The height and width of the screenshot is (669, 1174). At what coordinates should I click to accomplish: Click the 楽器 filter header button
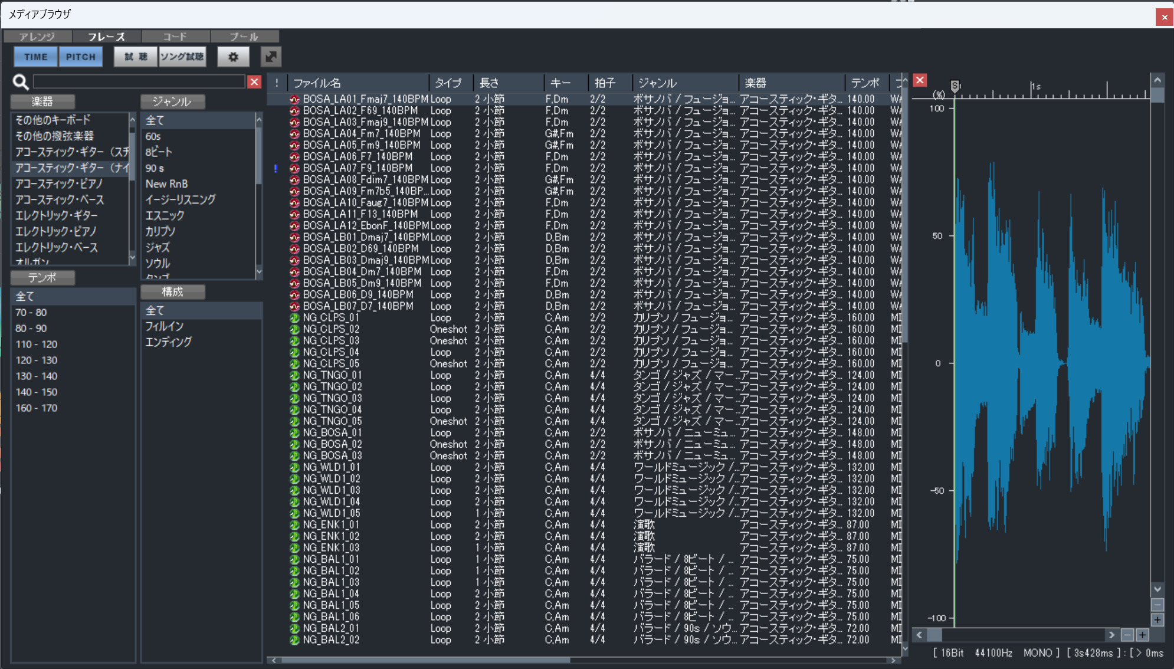pos(42,101)
